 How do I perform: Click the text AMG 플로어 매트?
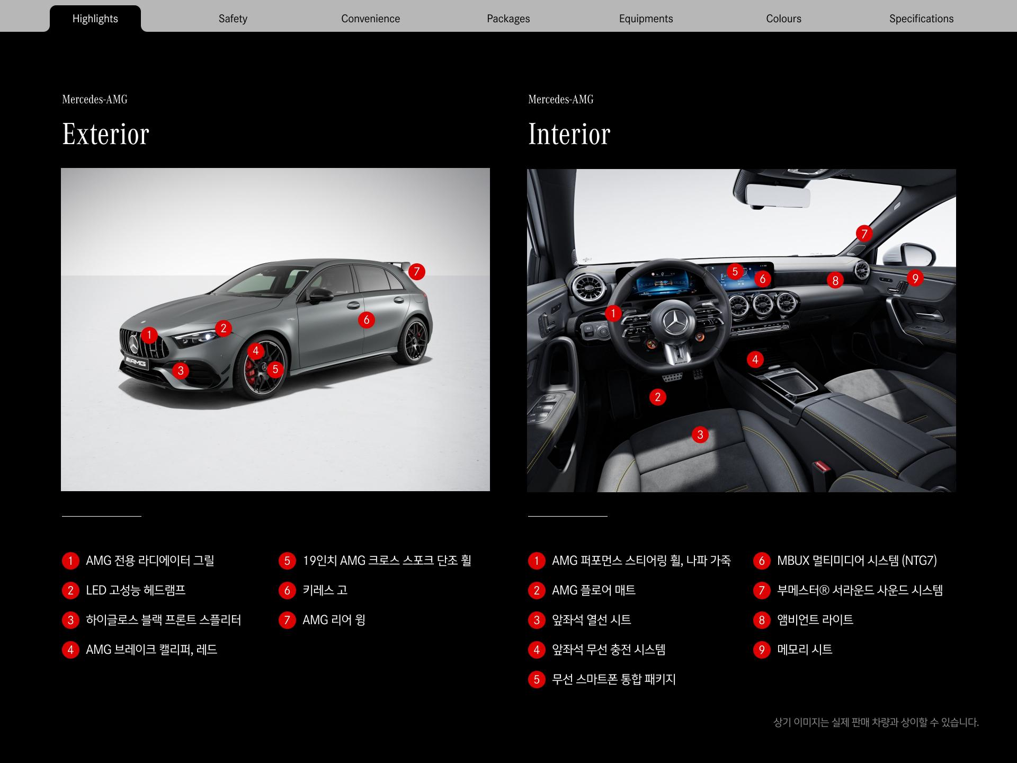pos(594,590)
